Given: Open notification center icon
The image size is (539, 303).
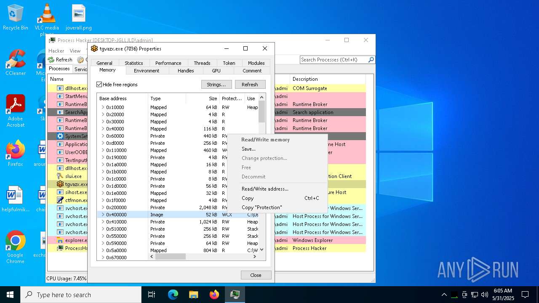Looking at the screenshot, I should [x=525, y=295].
